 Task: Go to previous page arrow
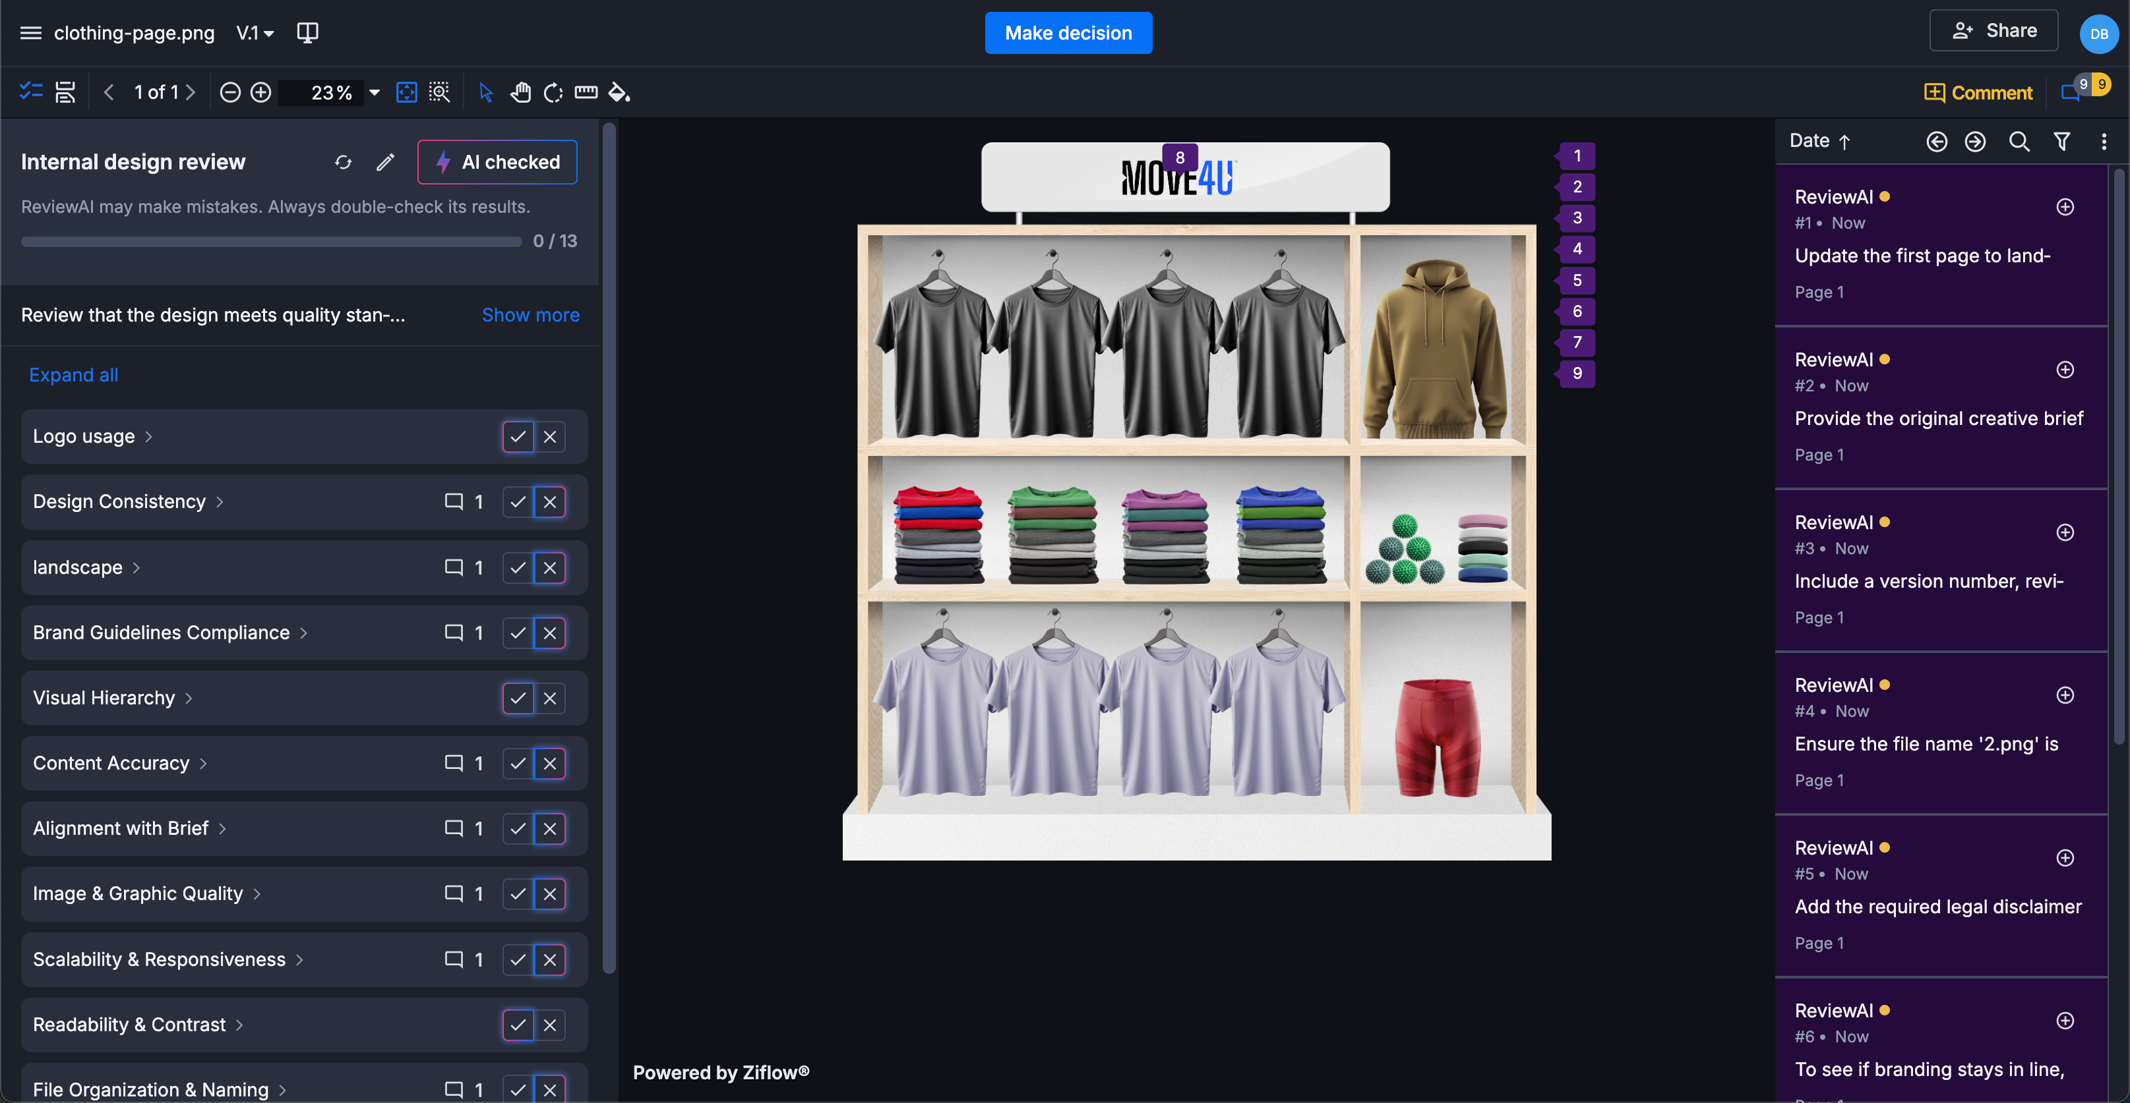point(109,92)
